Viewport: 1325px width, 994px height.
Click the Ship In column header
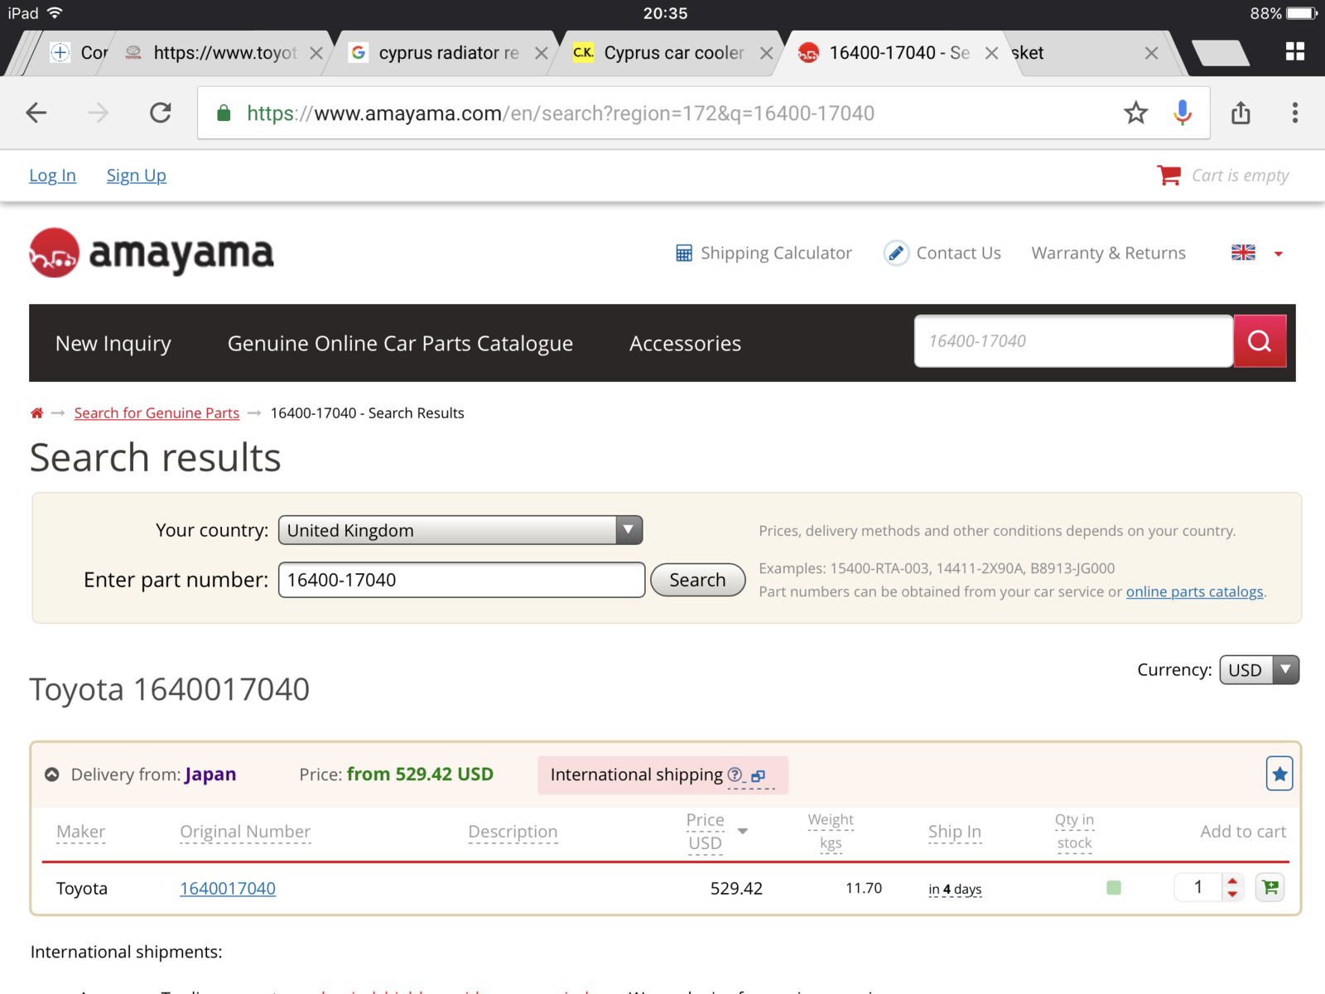click(x=955, y=831)
